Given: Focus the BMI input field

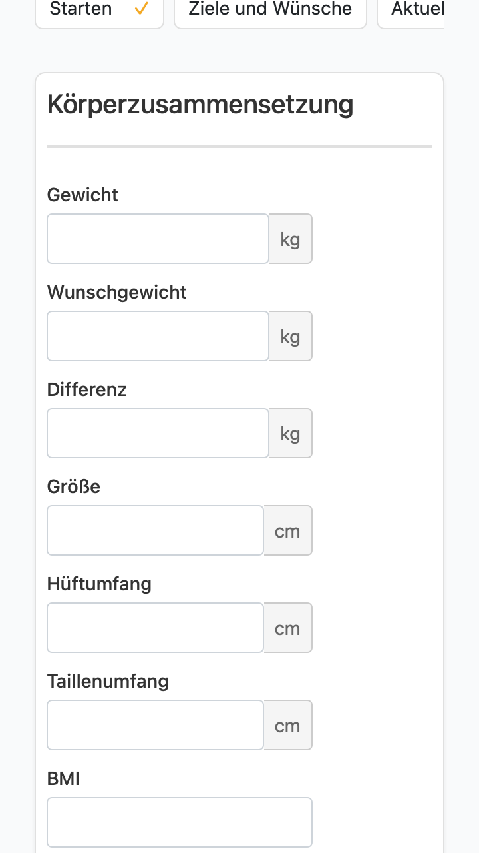Looking at the screenshot, I should pos(180,822).
